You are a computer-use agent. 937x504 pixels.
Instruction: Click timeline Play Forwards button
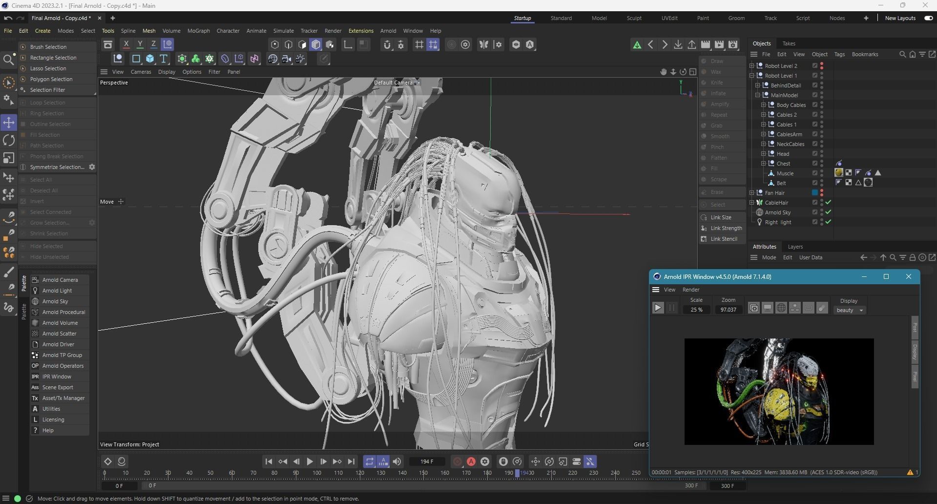point(310,462)
